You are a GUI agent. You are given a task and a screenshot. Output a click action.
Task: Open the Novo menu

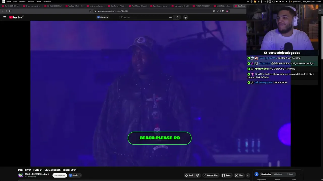pos(15,2)
